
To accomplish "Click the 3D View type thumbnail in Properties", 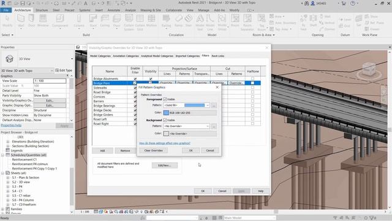I will (9, 59).
